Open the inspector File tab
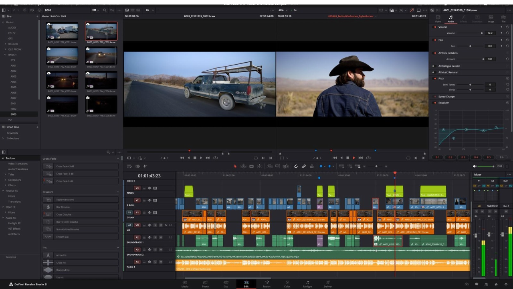Image resolution: width=513 pixels, height=289 pixels. click(504, 19)
